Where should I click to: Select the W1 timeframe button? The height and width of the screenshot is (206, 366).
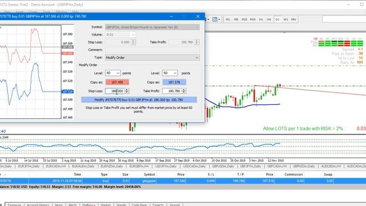coord(285,19)
